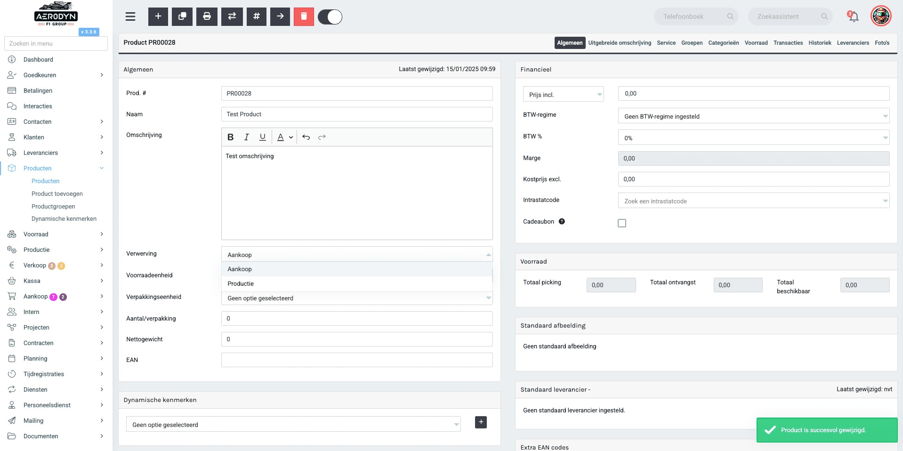Screen dimensions: 903x451
Task: Switch to Foto's tab
Action: click(x=882, y=43)
